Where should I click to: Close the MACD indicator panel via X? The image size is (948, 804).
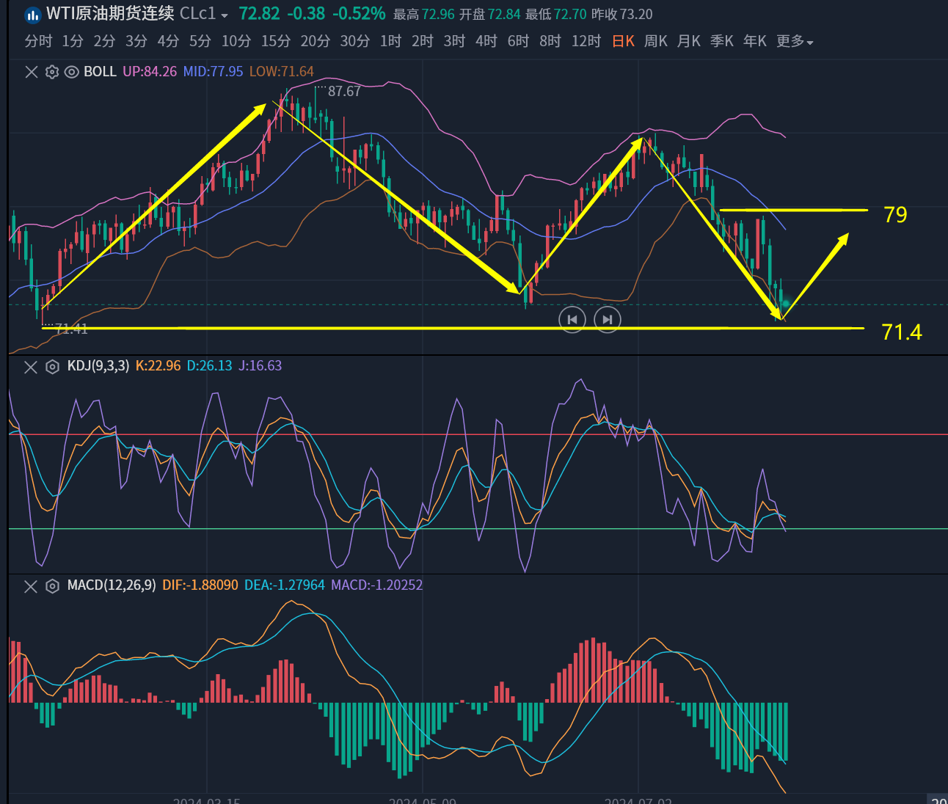click(x=31, y=586)
